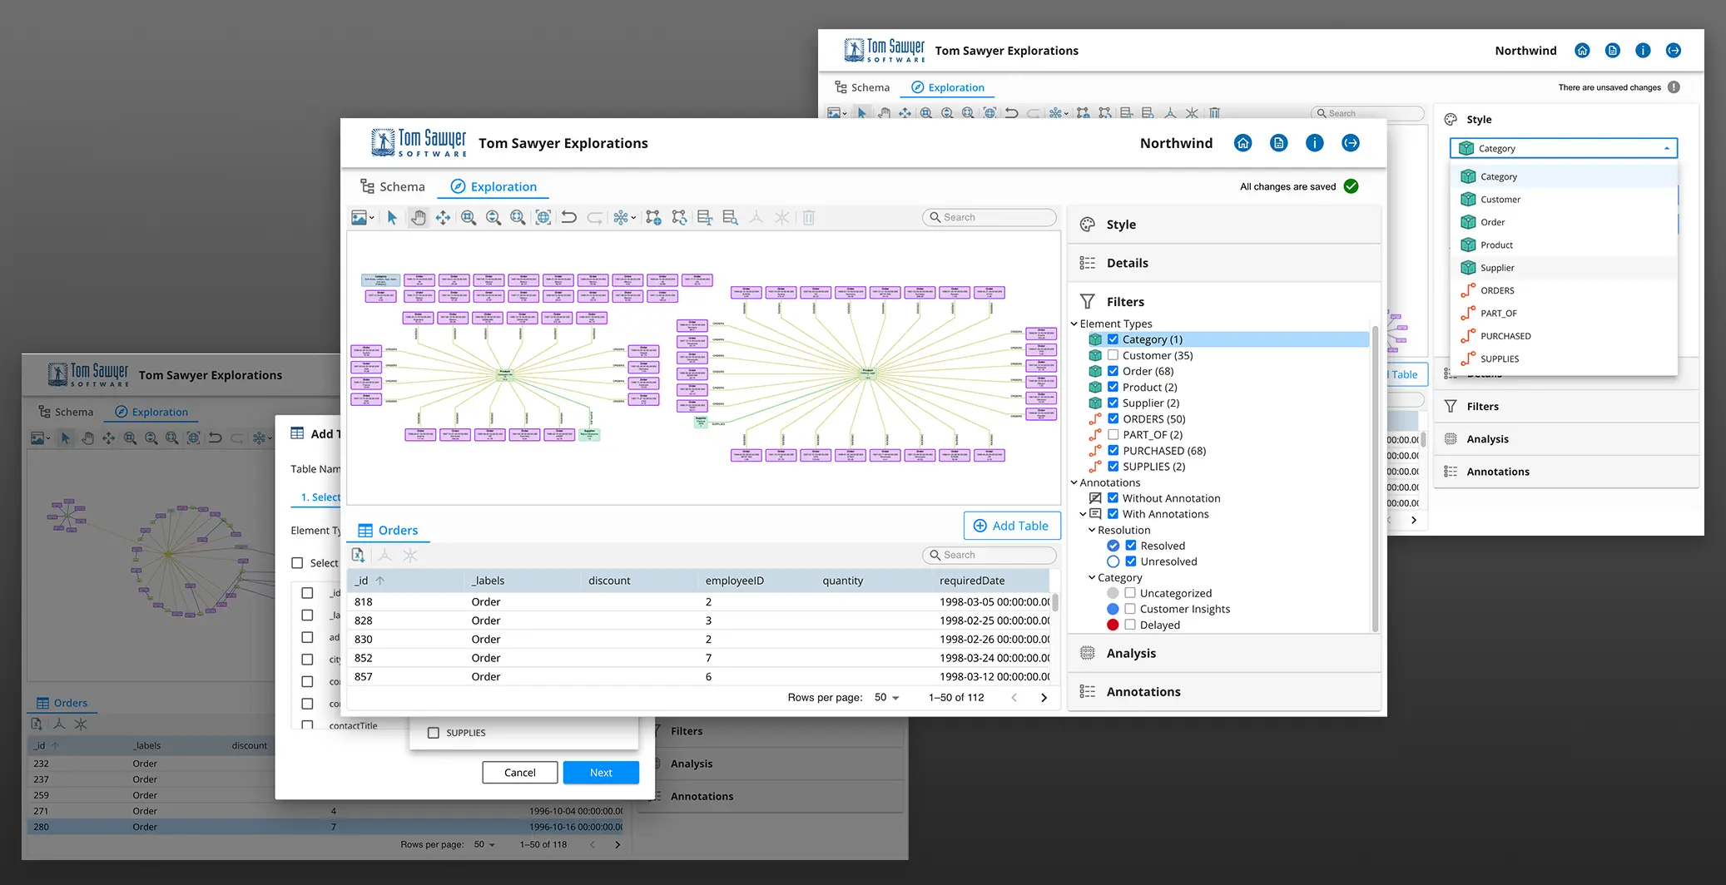Click the undo arrow in main toolbar
Screen dimensions: 1726x885
coord(569,217)
